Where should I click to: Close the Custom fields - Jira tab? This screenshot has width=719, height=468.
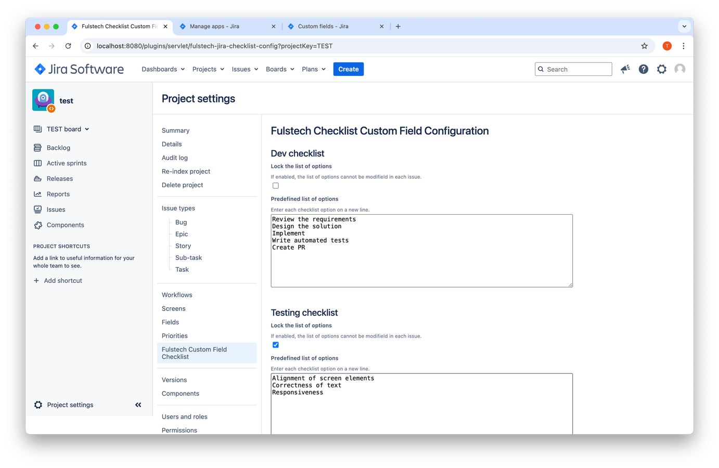382,26
